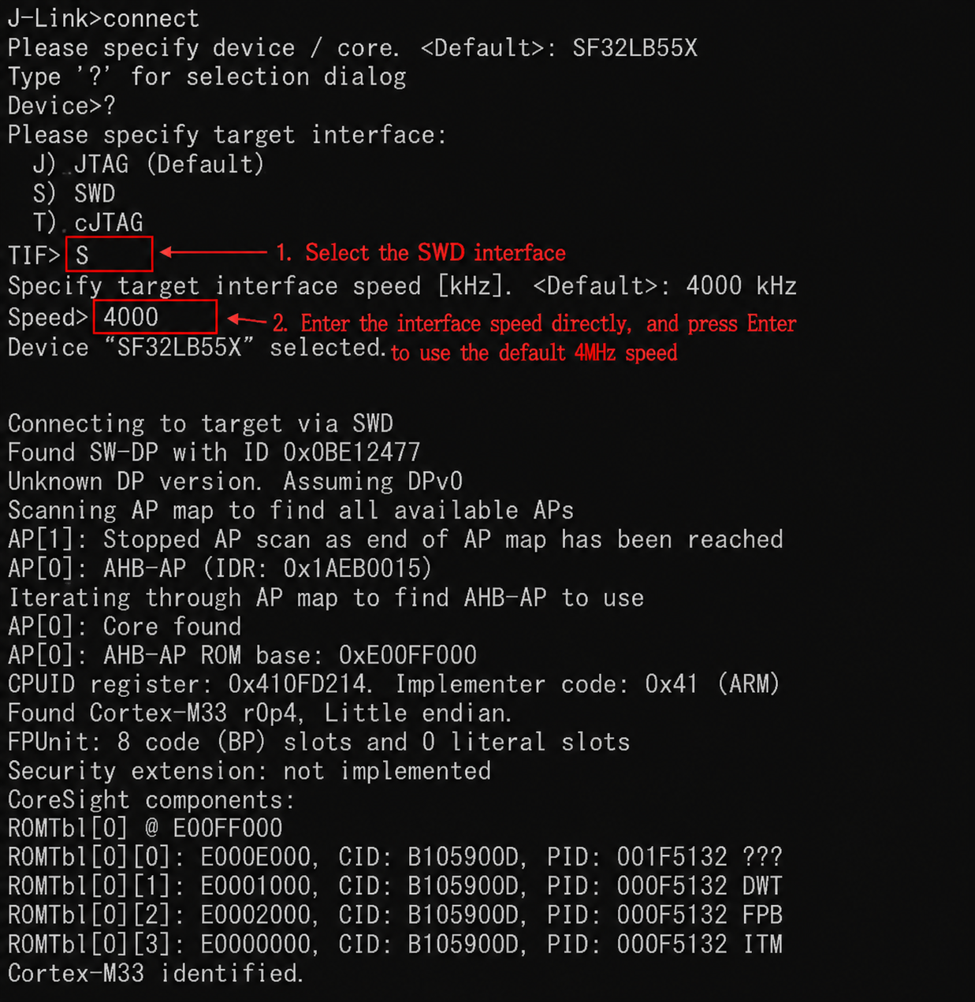The image size is (975, 1002).
Task: Click the 'Connecting to target via SWD' line
Action: (x=200, y=423)
